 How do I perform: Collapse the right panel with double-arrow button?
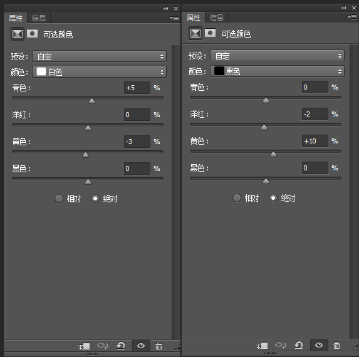(344, 8)
